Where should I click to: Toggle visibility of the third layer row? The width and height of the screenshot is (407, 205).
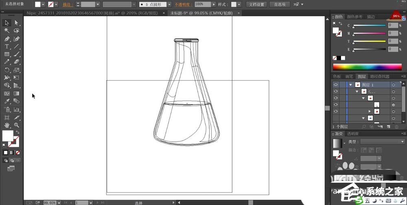[336, 98]
